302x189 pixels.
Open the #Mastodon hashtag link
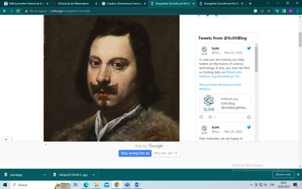234,72
